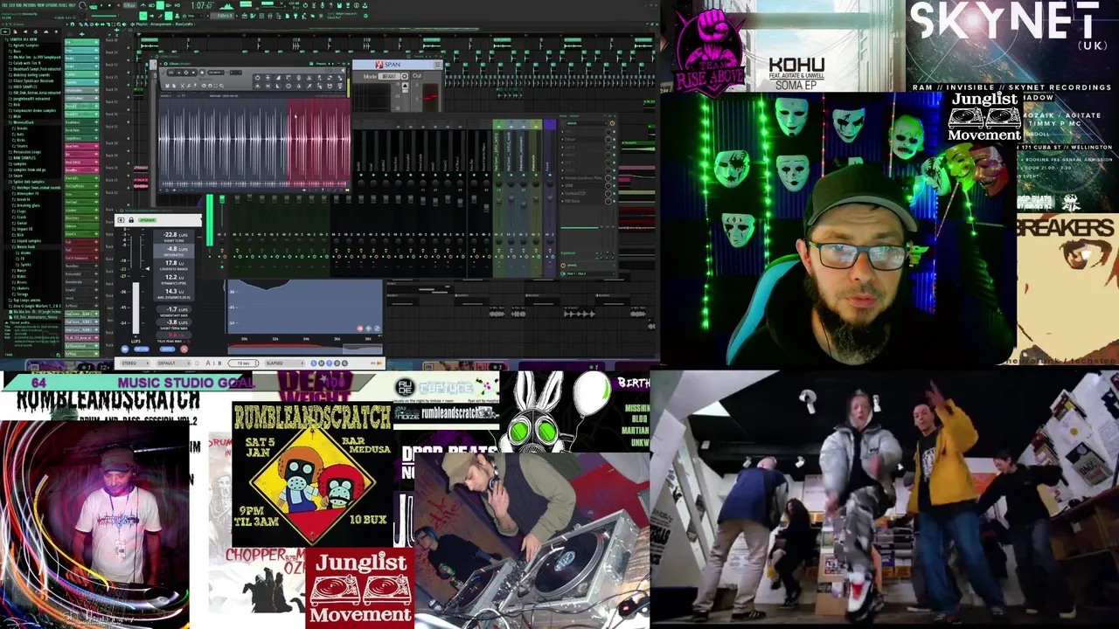Collapse the MinimalDark browser folder
1119x629 pixels.
click(22, 122)
